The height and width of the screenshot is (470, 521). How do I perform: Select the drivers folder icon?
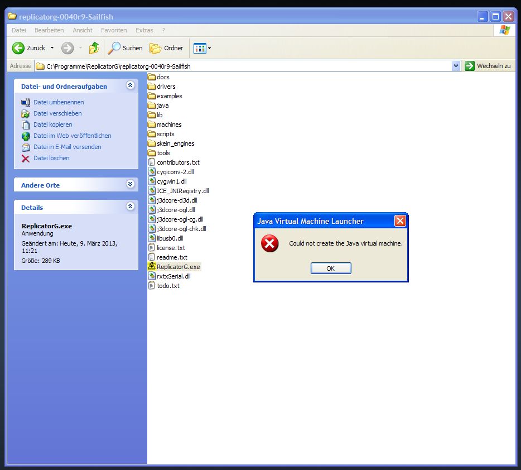click(x=152, y=87)
